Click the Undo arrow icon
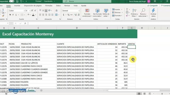The height and width of the screenshot is (95, 170). click(21, 1)
